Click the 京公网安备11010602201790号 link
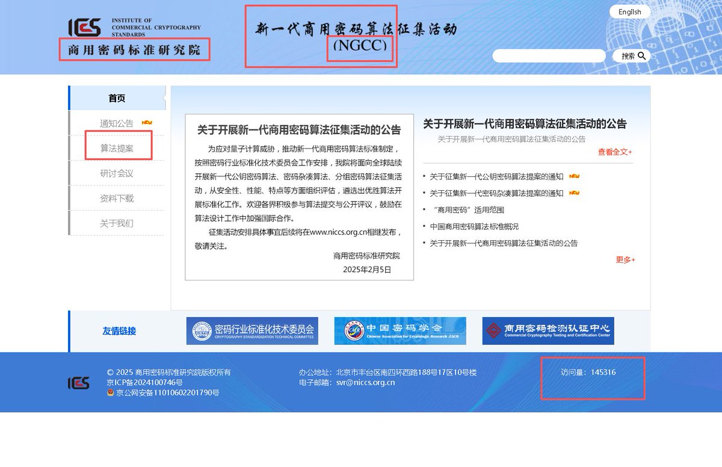The height and width of the screenshot is (467, 722). tap(167, 393)
